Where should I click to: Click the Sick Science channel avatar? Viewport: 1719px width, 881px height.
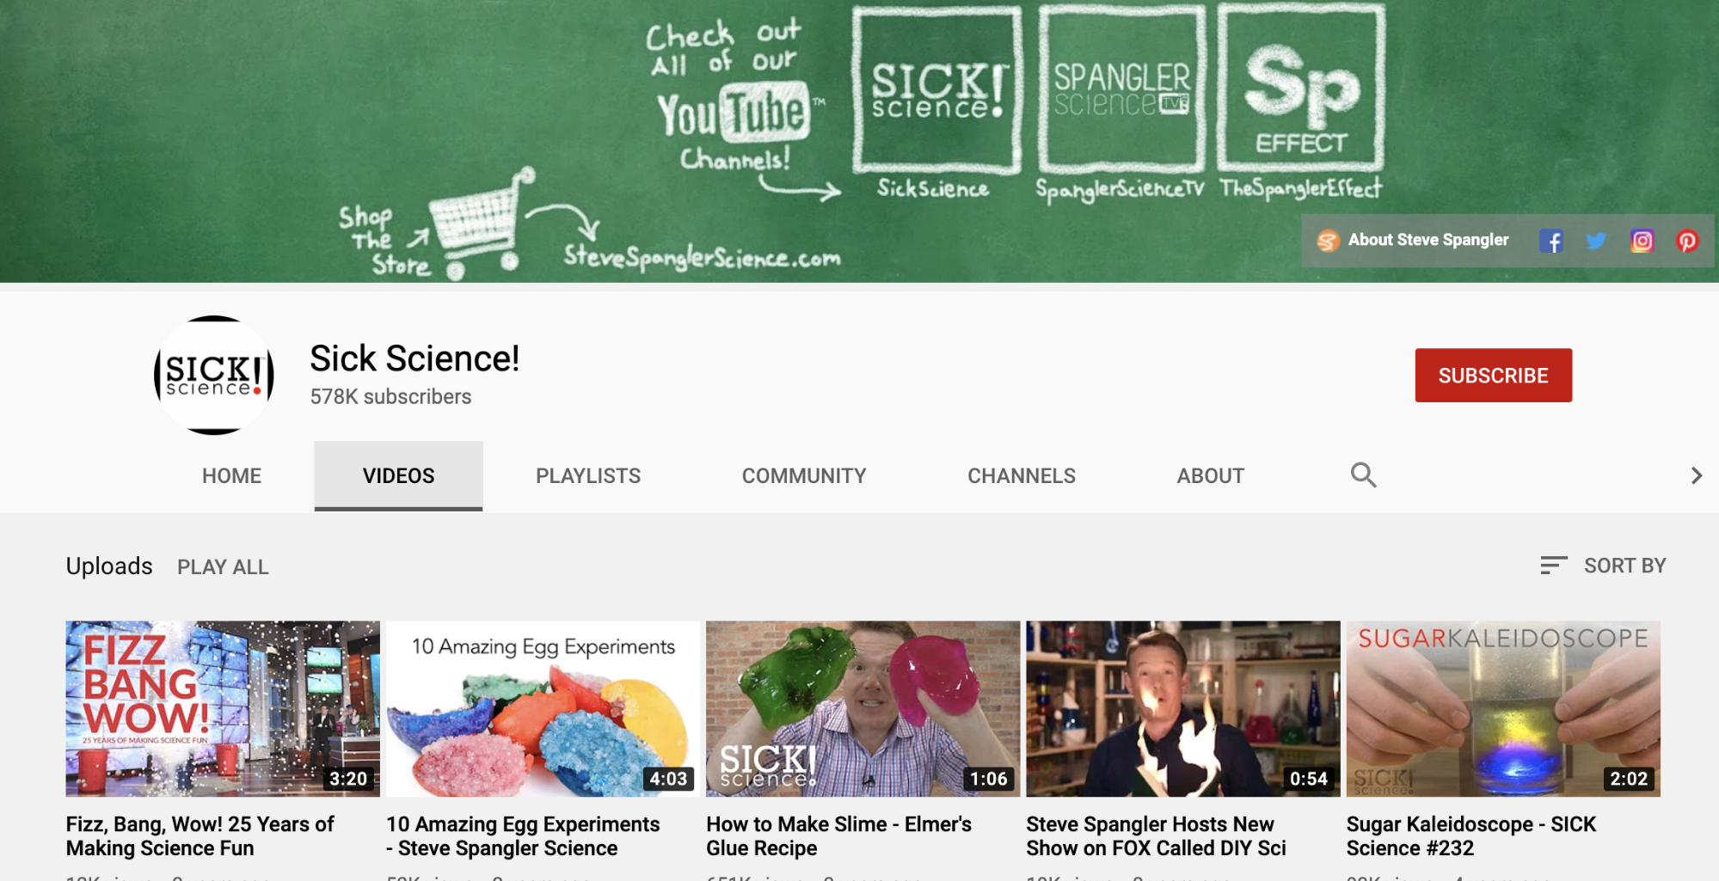tap(214, 375)
